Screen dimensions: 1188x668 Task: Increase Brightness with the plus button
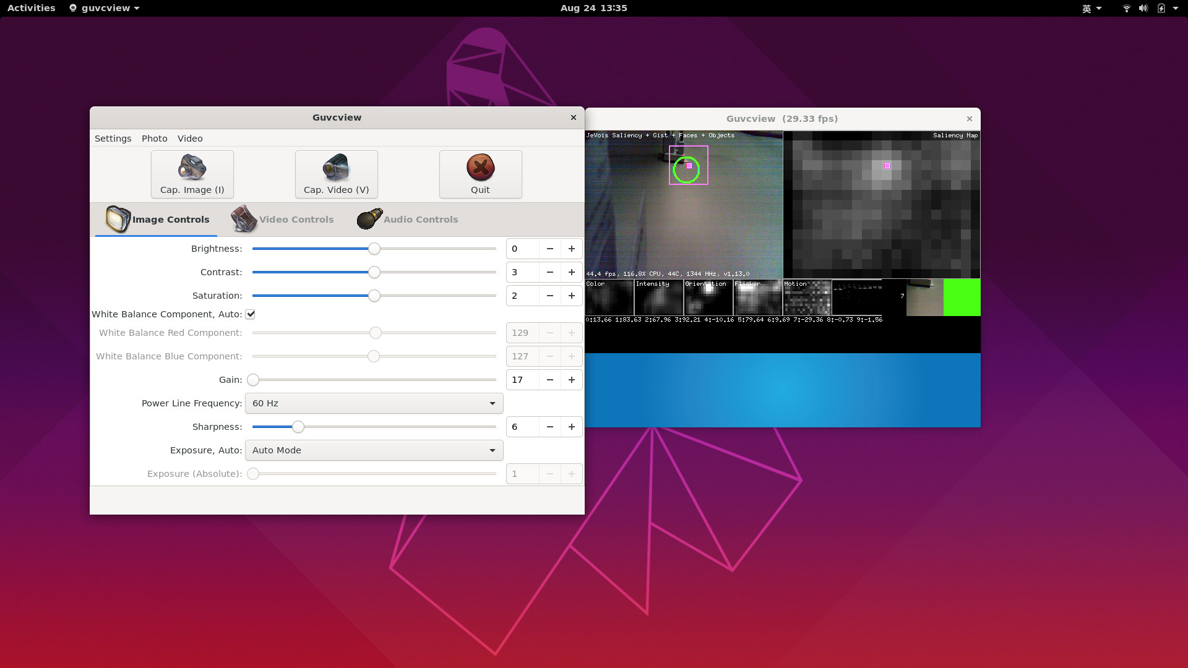[571, 249]
